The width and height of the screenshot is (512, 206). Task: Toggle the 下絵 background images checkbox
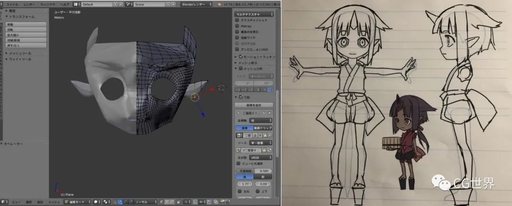click(241, 97)
